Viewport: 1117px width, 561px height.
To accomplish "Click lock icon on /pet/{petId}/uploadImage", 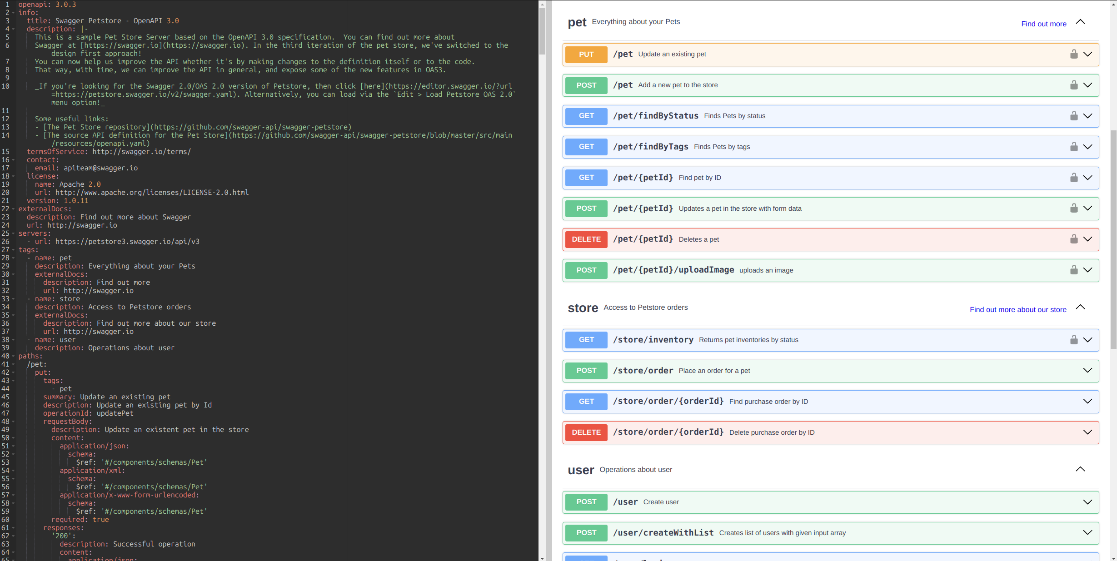I will [x=1074, y=270].
